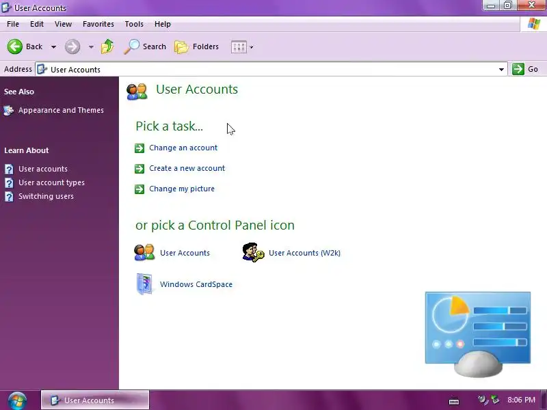Open Windows CardSpace icon
The image size is (547, 410).
coord(144,284)
